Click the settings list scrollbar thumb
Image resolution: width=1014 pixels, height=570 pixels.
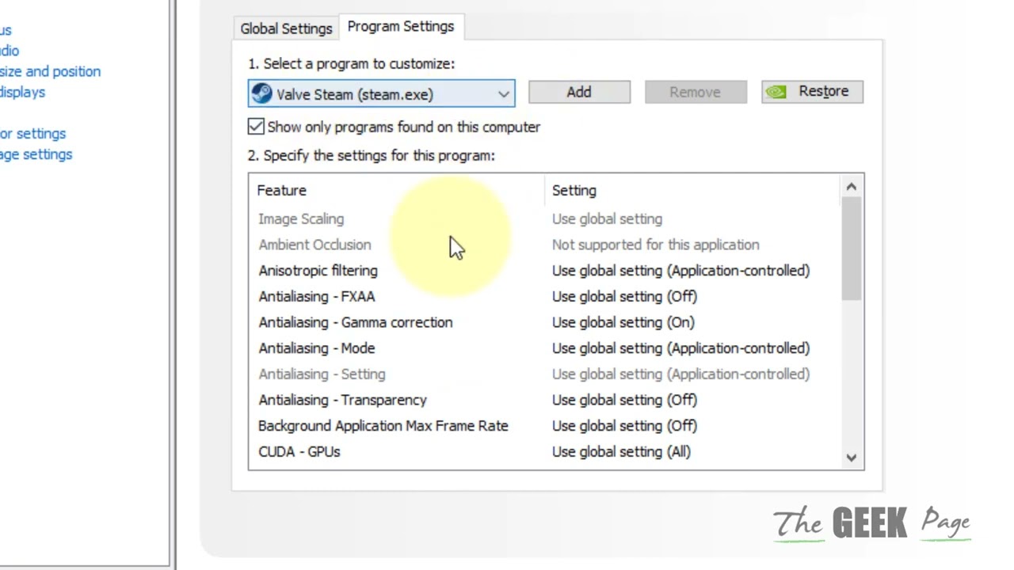[852, 249]
